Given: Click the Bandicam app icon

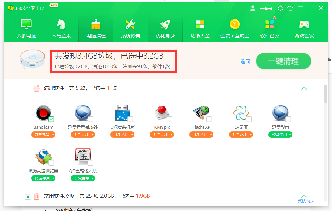Looking at the screenshot, I should pos(43,113).
